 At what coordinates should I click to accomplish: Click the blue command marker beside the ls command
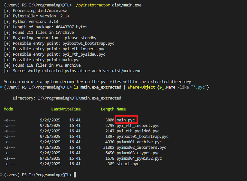(x=2, y=87)
